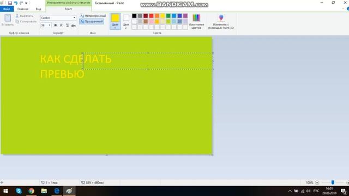
Task: Show hidden system tray icons
Action: click(290, 191)
